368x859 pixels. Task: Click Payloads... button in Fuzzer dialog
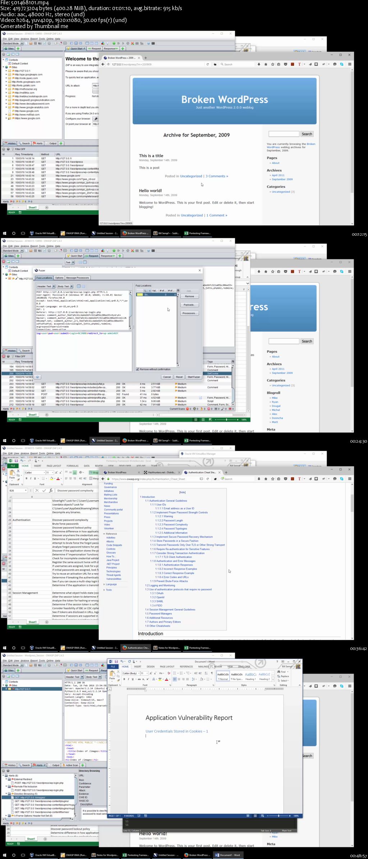(x=189, y=305)
